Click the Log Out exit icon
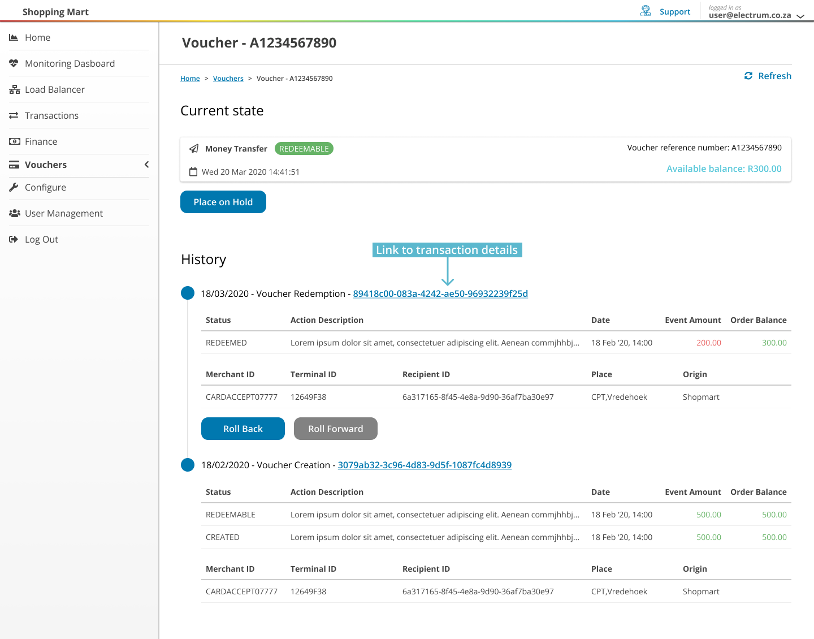 click(14, 239)
